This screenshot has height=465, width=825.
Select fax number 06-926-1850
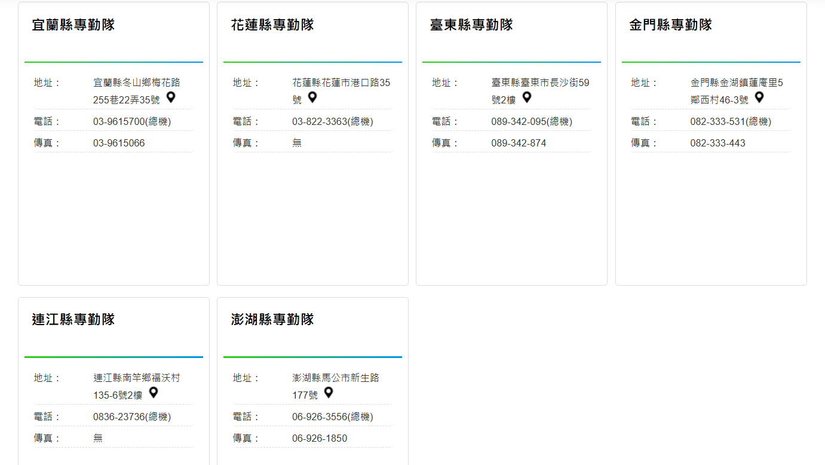[x=319, y=438]
